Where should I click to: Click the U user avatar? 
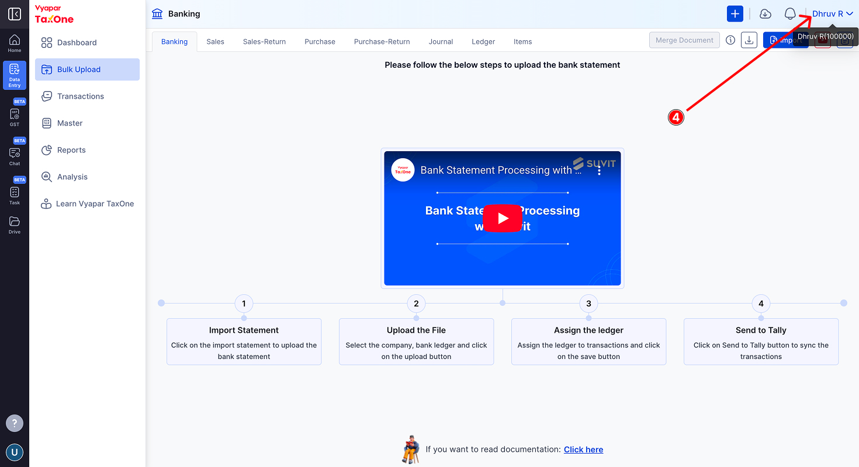(15, 452)
